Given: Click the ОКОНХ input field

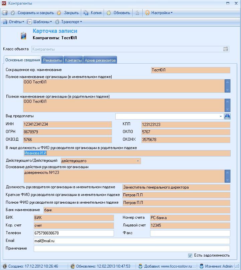Looking at the screenshot, I should tap(186, 140).
